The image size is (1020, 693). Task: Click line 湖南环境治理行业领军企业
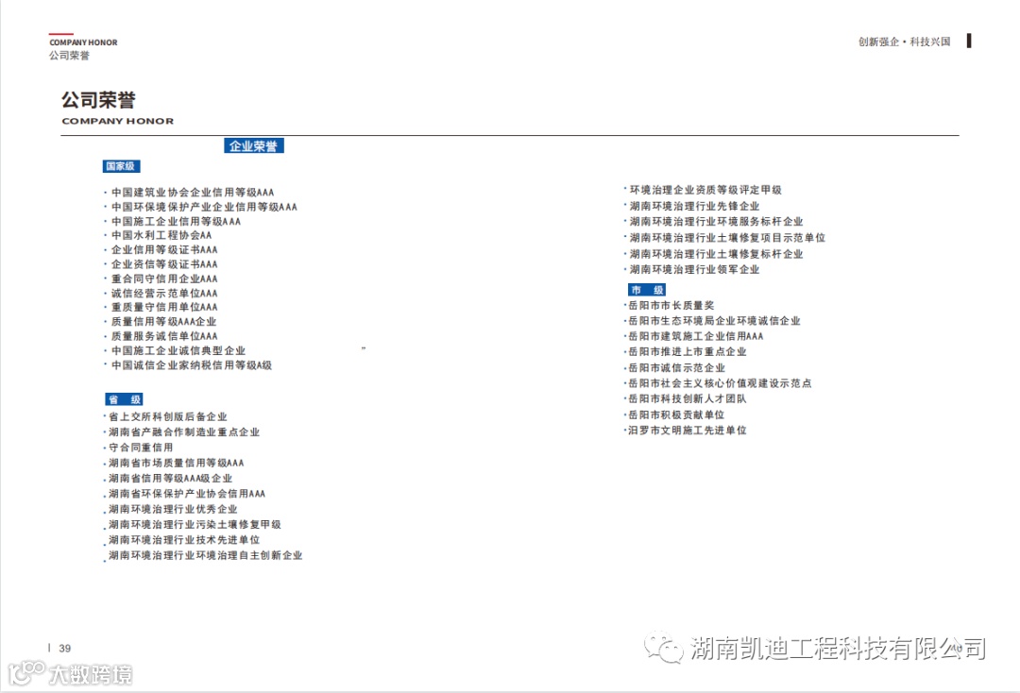point(695,270)
